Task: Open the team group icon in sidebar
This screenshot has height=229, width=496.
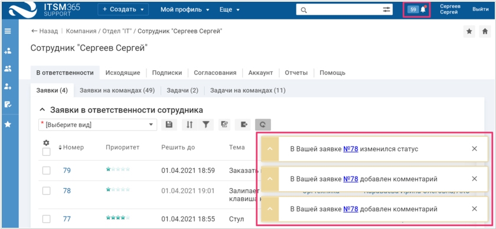Action: point(8,68)
